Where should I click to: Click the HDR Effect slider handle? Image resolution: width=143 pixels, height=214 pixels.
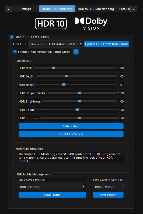[x=64, y=84]
